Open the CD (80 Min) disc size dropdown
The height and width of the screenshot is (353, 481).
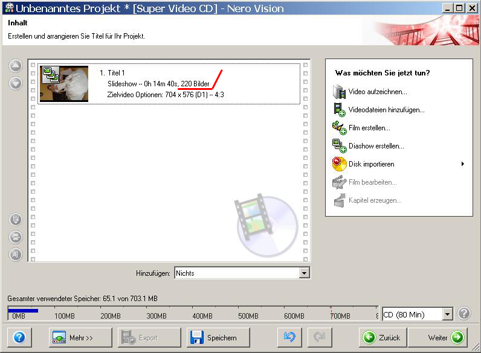418,314
